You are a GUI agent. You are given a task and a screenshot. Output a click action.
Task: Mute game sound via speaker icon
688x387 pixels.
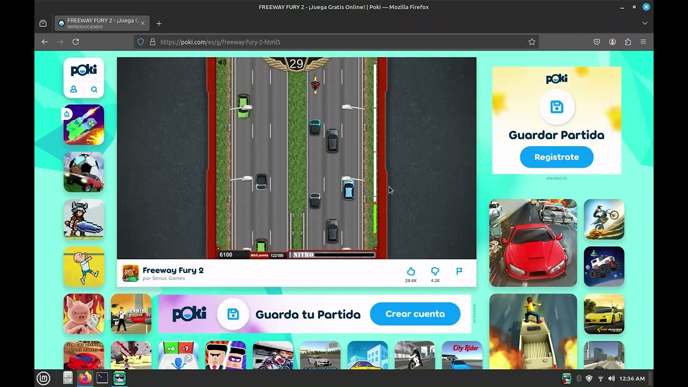coord(221,63)
